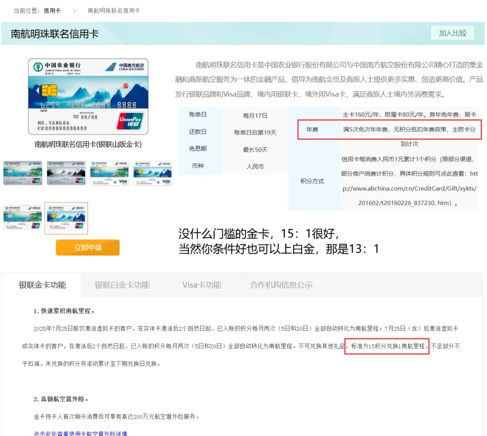Click the card caption 南航明珠联名信用卡(银联山版金卡)
This screenshot has width=487, height=436.
88,144
